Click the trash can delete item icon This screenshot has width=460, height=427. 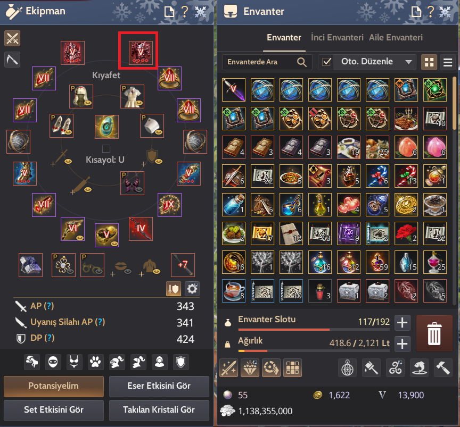434,333
